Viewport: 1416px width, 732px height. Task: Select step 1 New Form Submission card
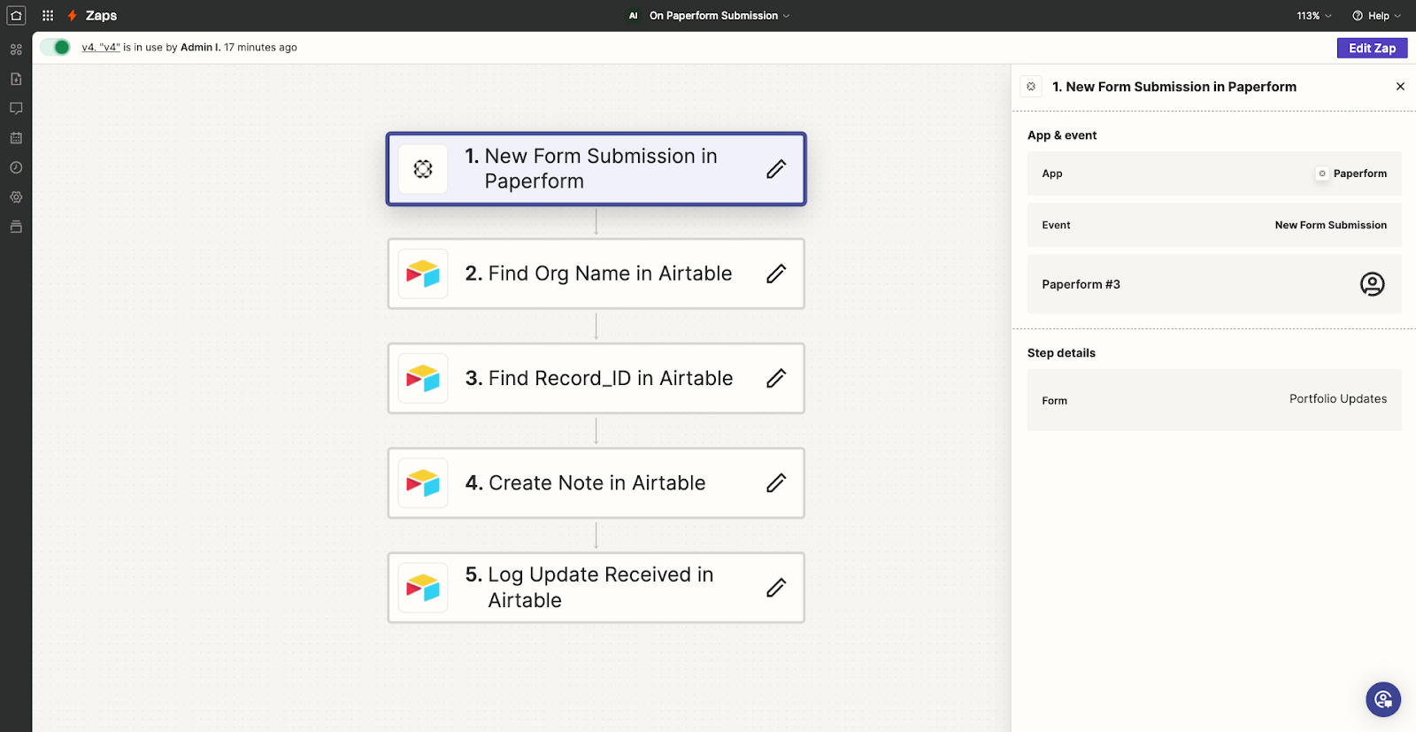596,169
